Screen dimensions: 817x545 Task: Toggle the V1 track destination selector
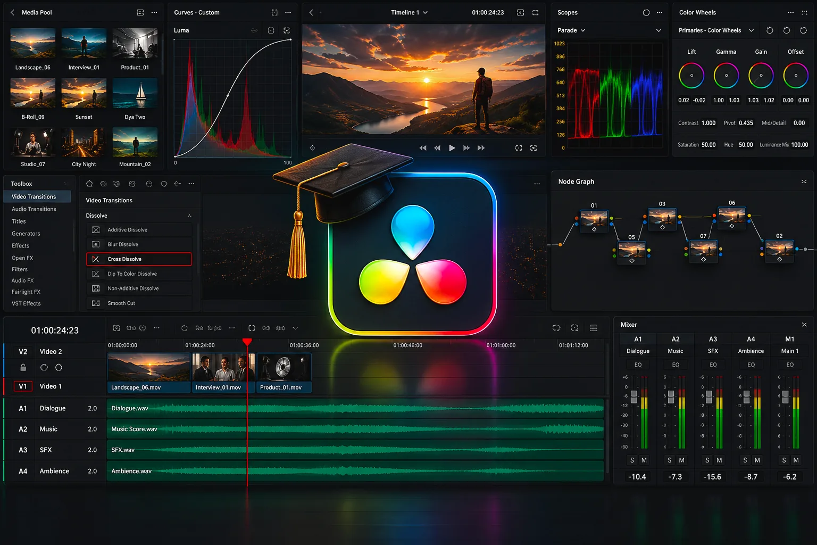pos(23,386)
